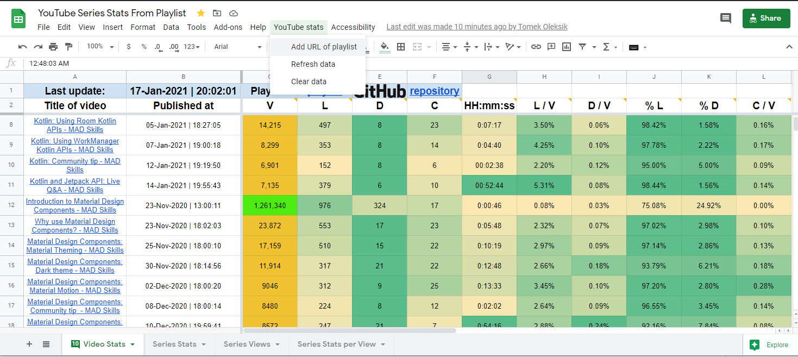This screenshot has width=798, height=357.
Task: Format selection as percent
Action: click(144, 47)
